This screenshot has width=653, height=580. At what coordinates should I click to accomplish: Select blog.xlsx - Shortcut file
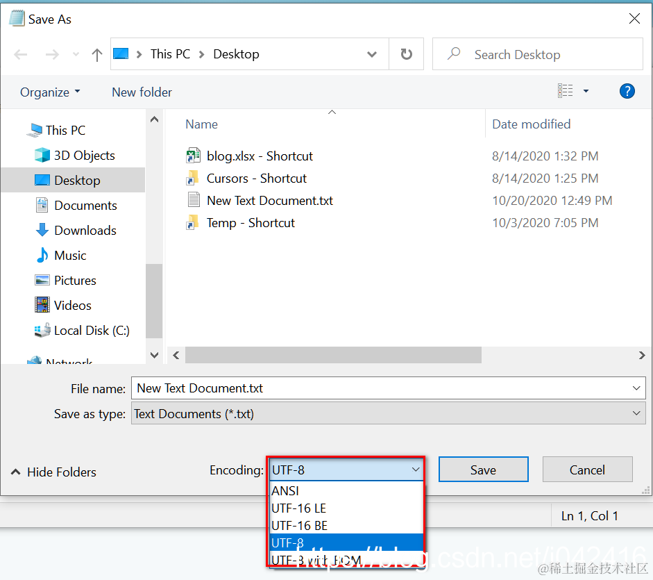tap(260, 156)
